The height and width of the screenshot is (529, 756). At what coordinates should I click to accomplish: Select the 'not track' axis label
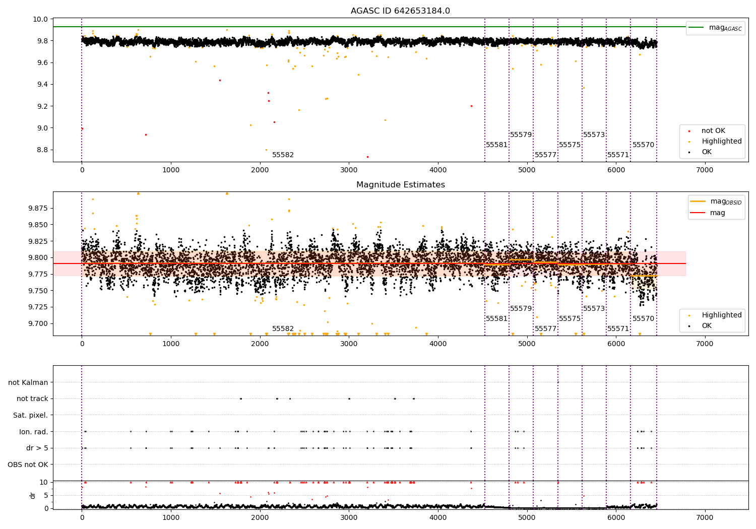coord(32,399)
